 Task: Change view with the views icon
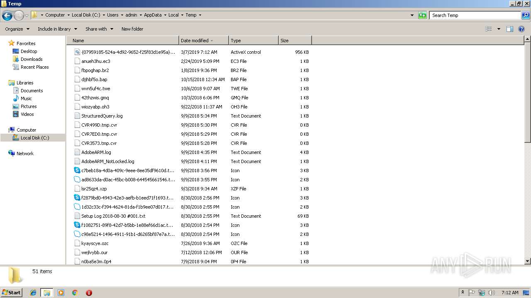(x=489, y=29)
